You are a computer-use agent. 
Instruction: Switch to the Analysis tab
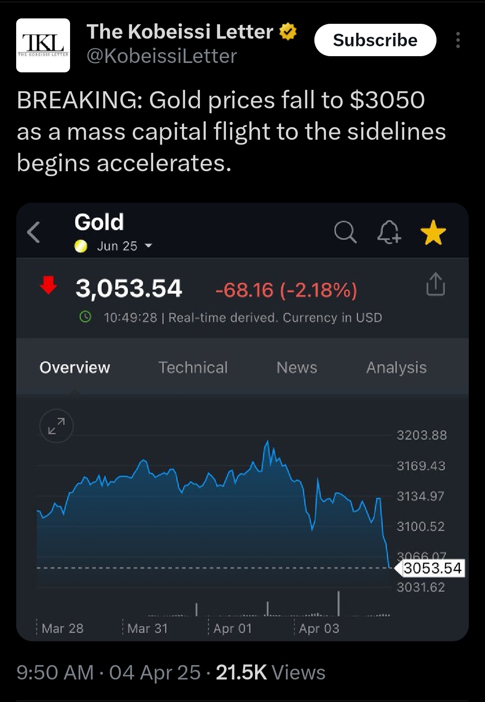pyautogui.click(x=397, y=368)
